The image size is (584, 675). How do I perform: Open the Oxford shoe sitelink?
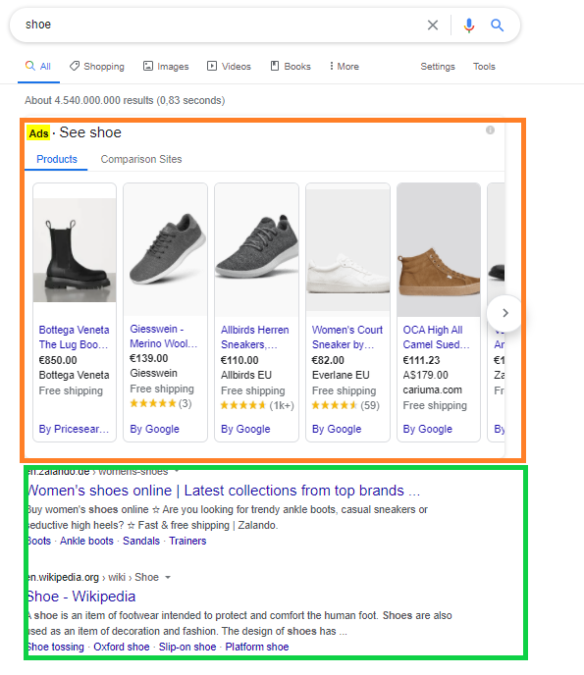pyautogui.click(x=122, y=647)
